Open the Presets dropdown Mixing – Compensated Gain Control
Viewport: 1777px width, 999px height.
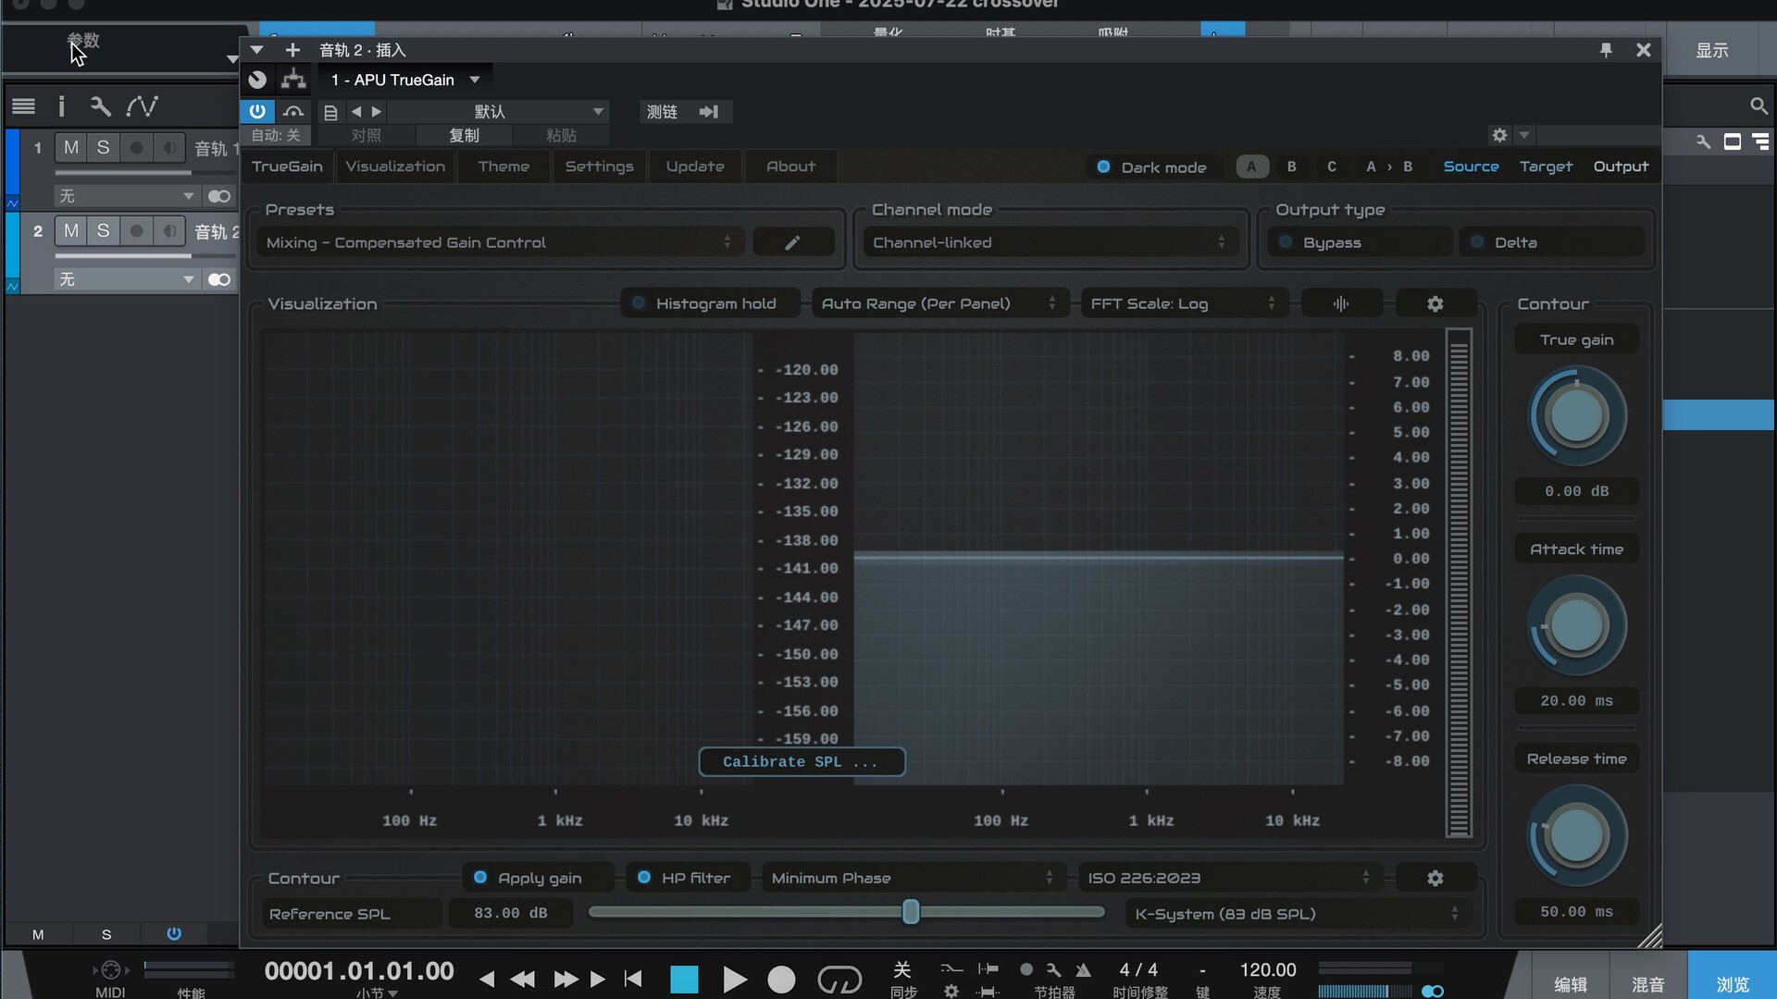(x=501, y=242)
